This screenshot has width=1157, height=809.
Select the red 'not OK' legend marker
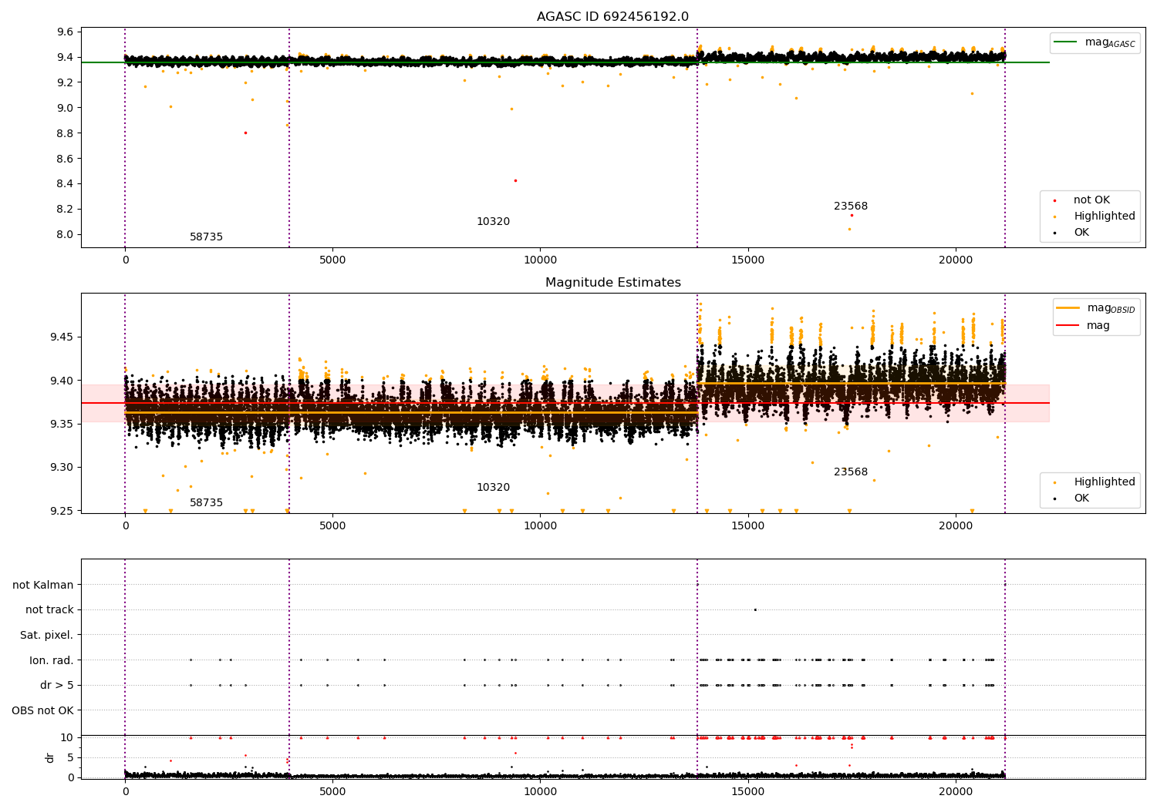click(x=1054, y=200)
